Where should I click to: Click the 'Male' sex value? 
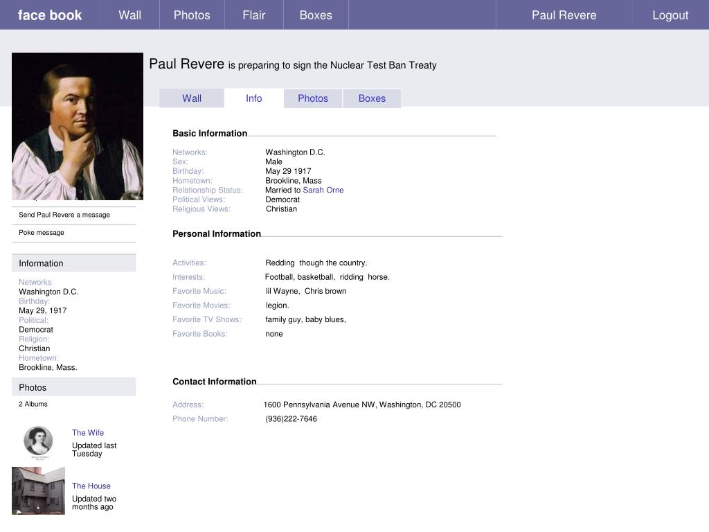click(273, 161)
